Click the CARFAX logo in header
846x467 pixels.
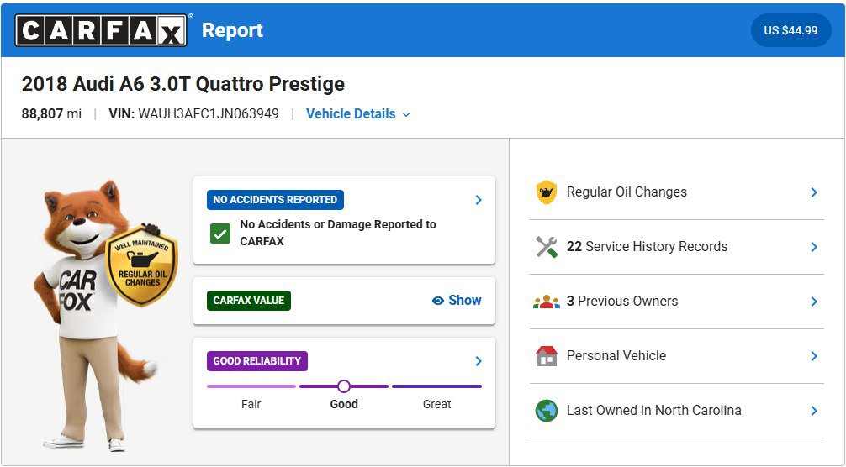(101, 30)
